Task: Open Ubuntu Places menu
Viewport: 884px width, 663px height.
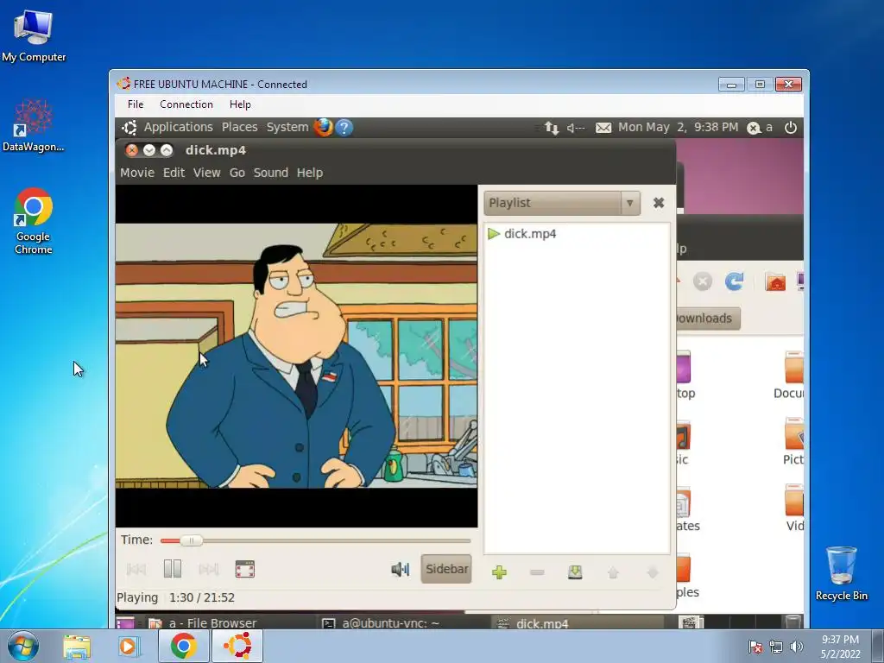Action: click(x=240, y=128)
